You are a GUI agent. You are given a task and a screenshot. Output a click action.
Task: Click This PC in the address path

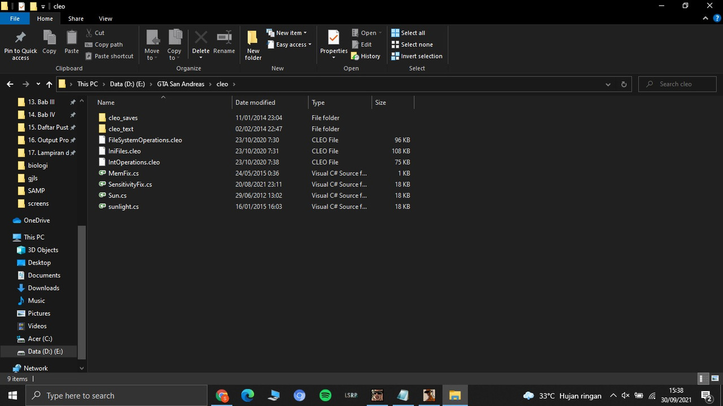[x=88, y=84]
